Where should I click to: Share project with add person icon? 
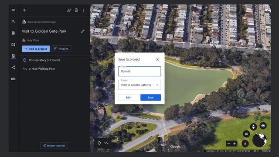[69, 10]
